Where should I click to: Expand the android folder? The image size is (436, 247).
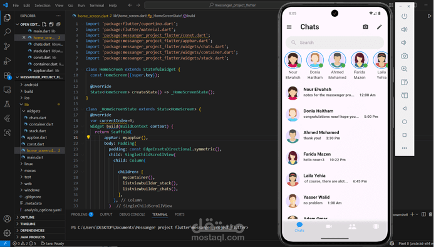pyautogui.click(x=31, y=85)
